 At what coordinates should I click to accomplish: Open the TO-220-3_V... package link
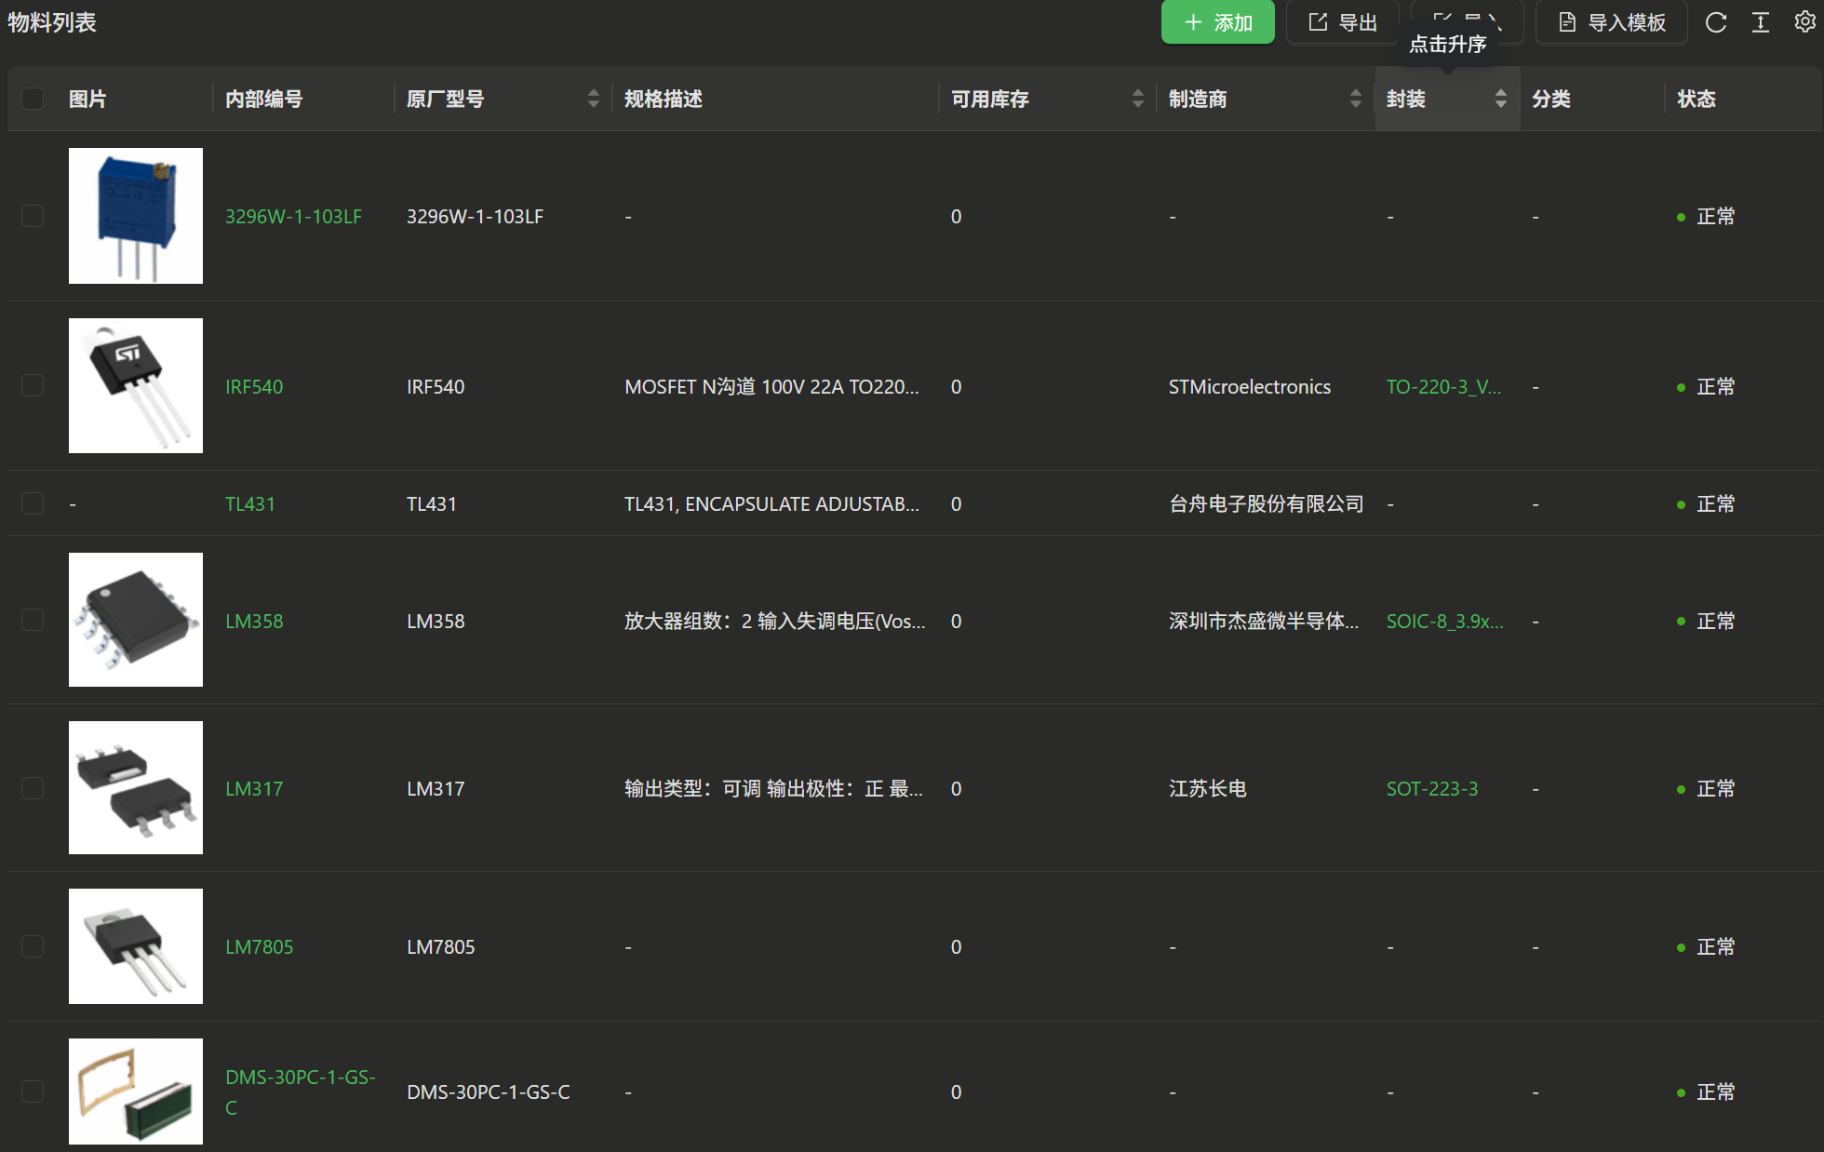pyautogui.click(x=1443, y=386)
